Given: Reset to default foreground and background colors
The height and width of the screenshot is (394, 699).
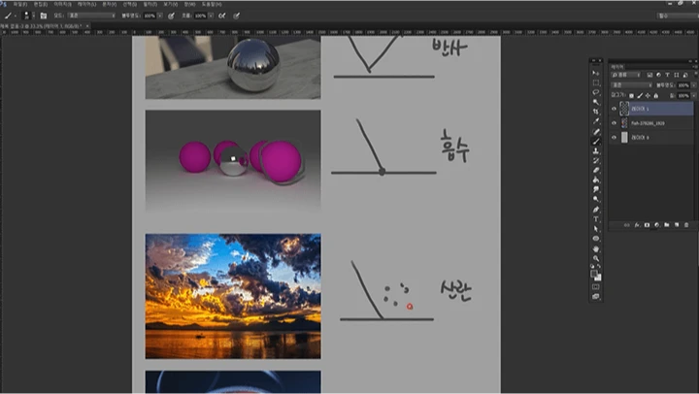Looking at the screenshot, I should pos(592,266).
